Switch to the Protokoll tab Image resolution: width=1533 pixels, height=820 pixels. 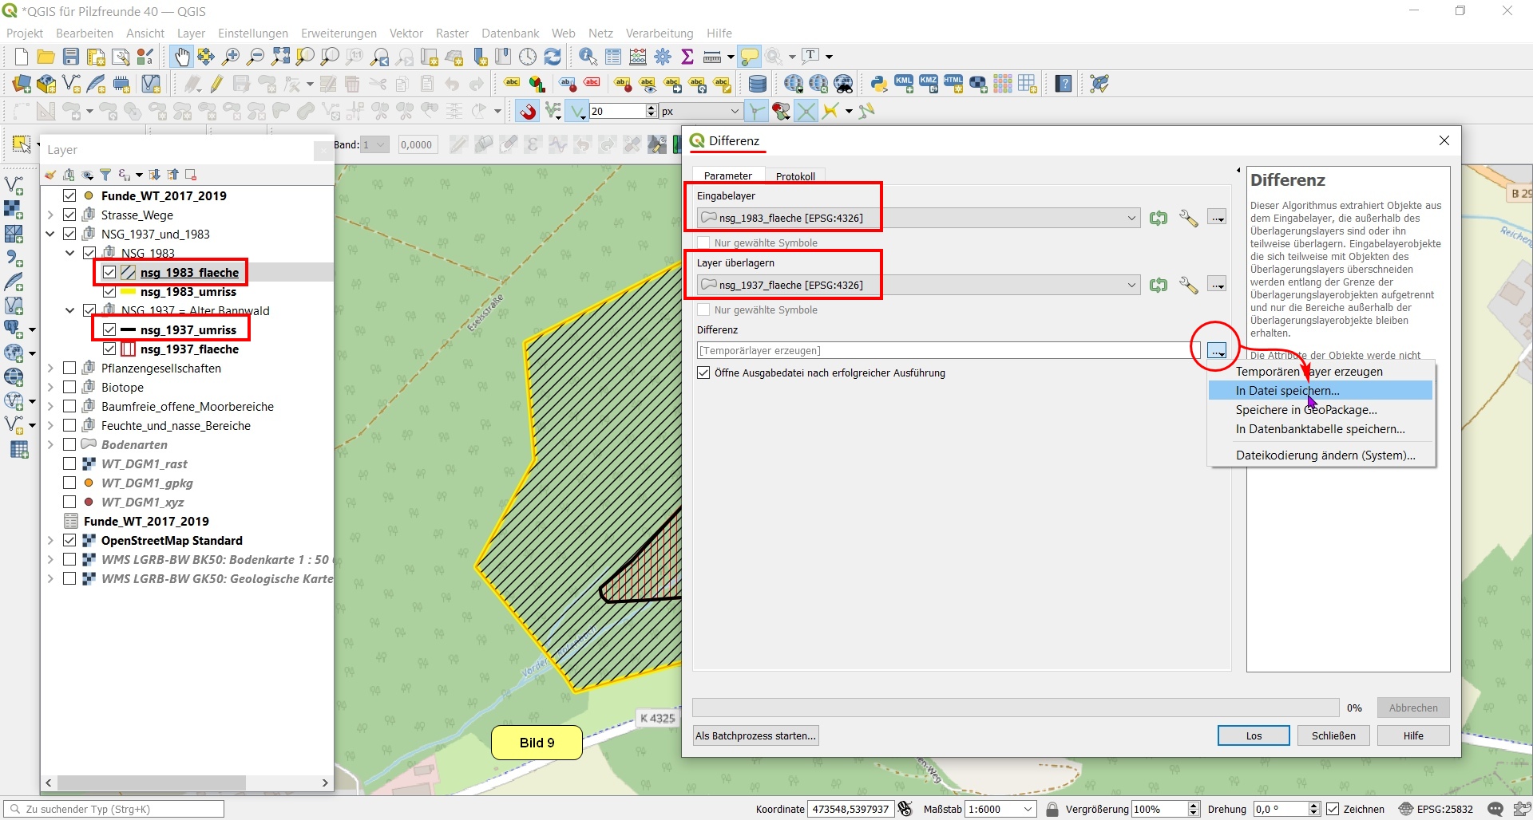(x=795, y=176)
